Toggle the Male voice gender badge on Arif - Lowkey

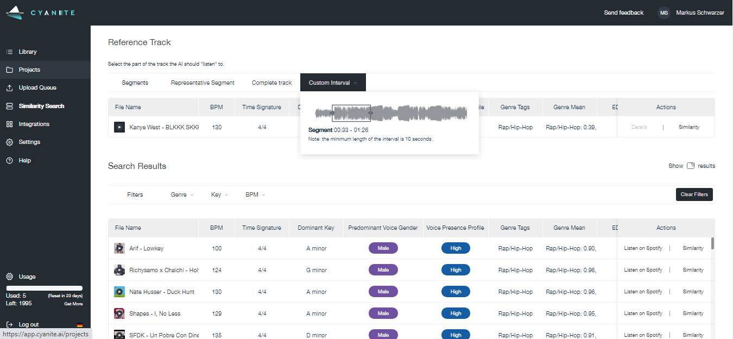coord(383,248)
